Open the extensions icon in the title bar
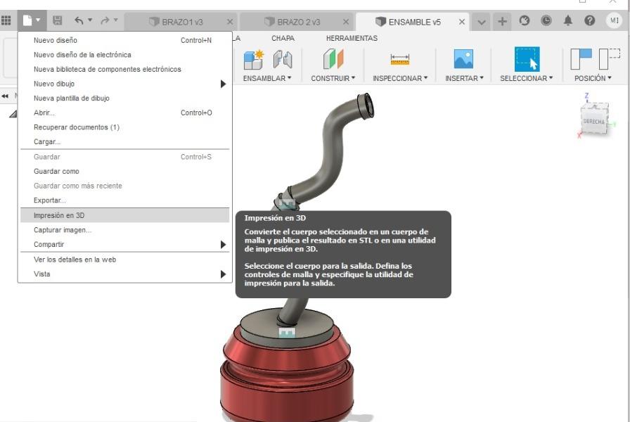Screen dimensions: 630x422 524,20
